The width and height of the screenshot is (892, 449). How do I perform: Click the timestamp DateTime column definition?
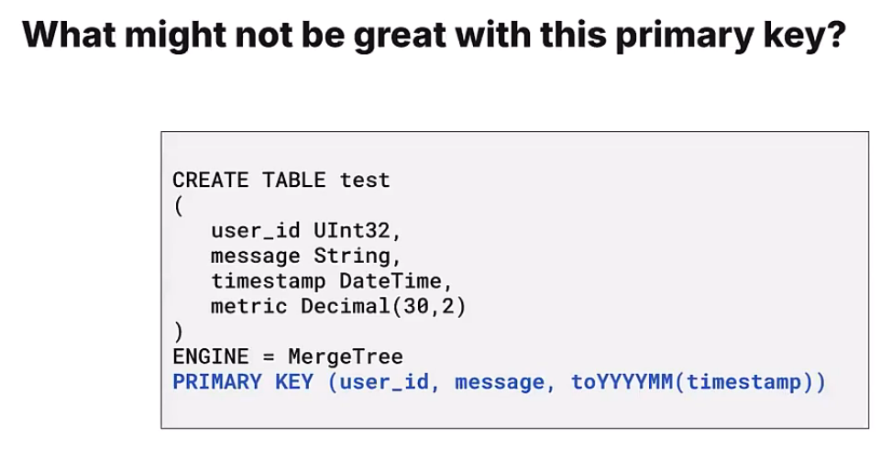click(332, 281)
